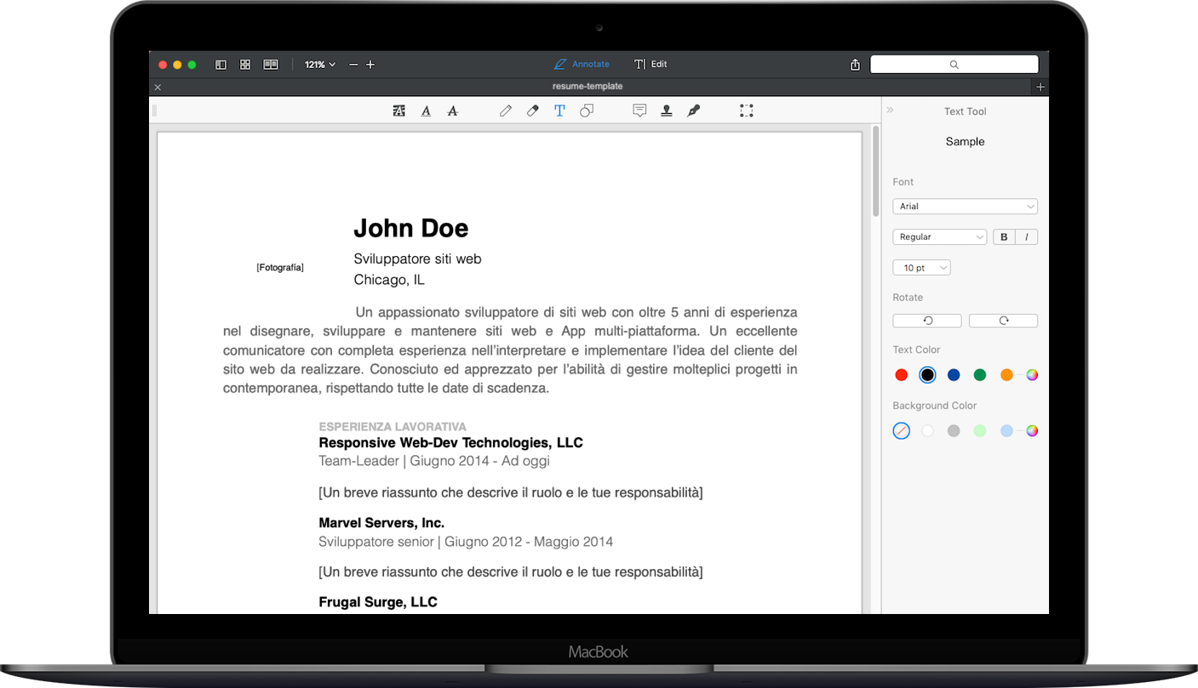This screenshot has width=1198, height=688.
Task: Add a new tab with plus
Action: tap(1040, 87)
